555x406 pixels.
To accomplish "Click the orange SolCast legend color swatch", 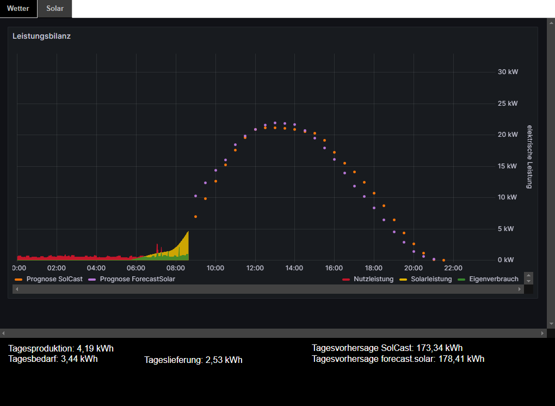I will point(18,280).
